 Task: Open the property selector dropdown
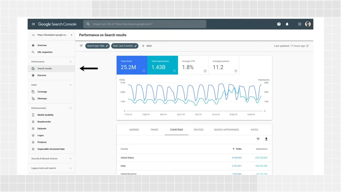(52, 35)
